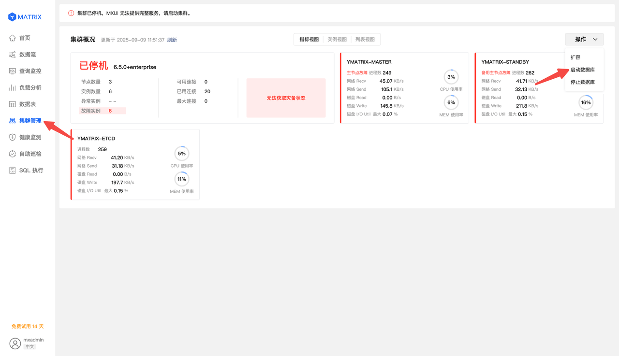Click the MATRIX logo

click(x=25, y=17)
